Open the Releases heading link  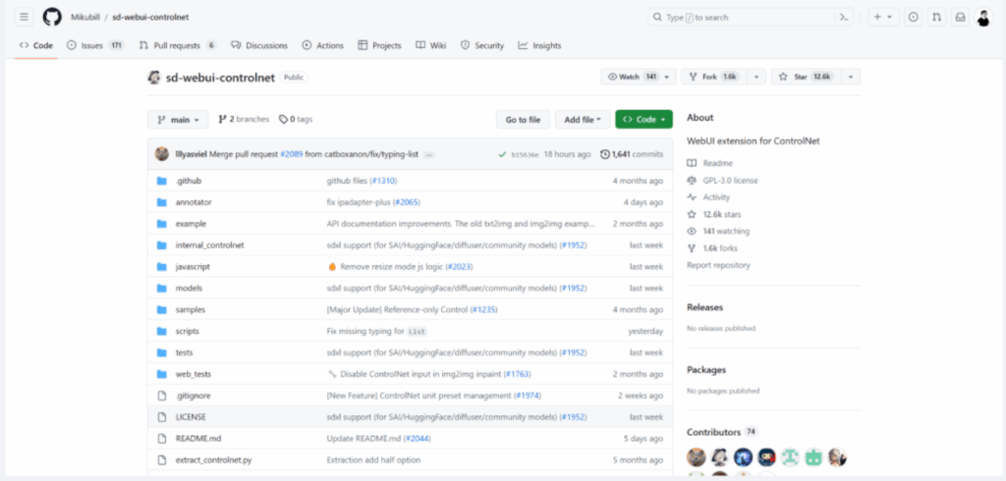click(x=704, y=307)
